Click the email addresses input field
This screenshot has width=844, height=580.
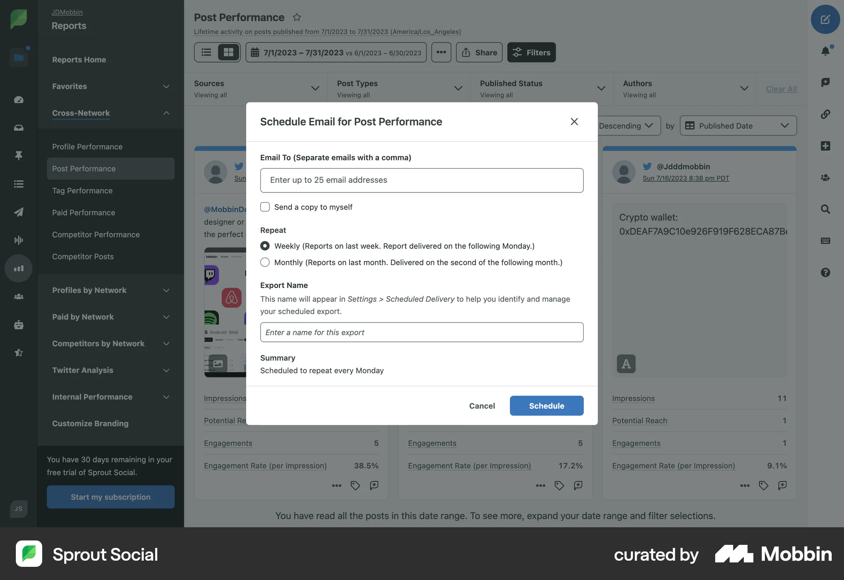(422, 180)
